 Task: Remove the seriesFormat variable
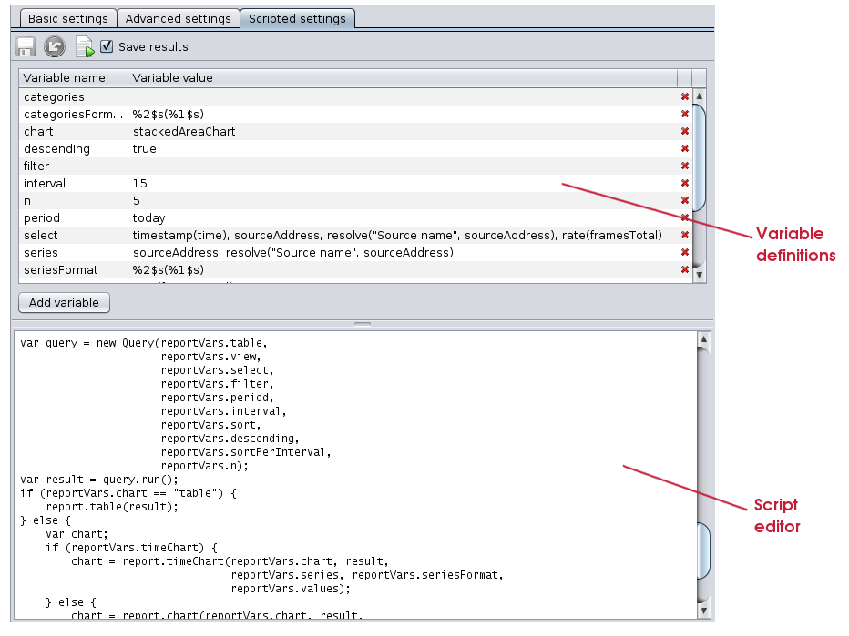[x=684, y=269]
